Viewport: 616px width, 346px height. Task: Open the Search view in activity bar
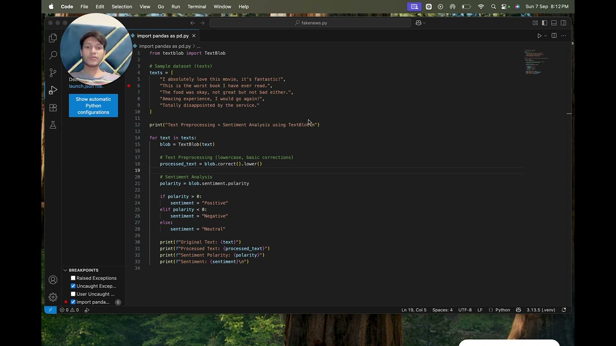pyautogui.click(x=53, y=55)
